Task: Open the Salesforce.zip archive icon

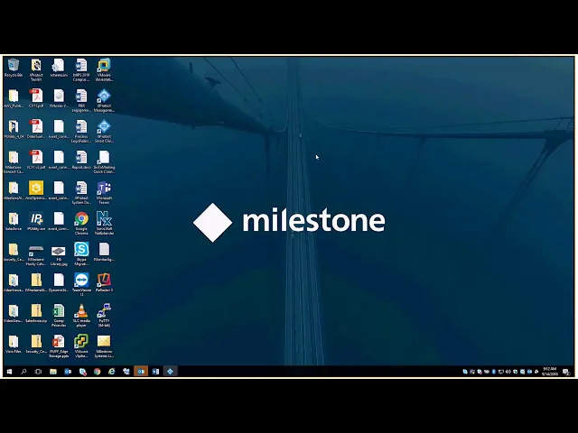Action: (36, 313)
